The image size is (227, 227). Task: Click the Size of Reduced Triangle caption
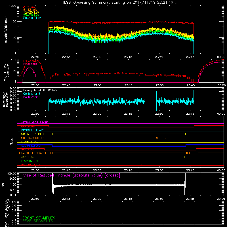tap(72, 175)
